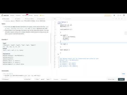Click the 'Notes:' heading

click(3, 24)
